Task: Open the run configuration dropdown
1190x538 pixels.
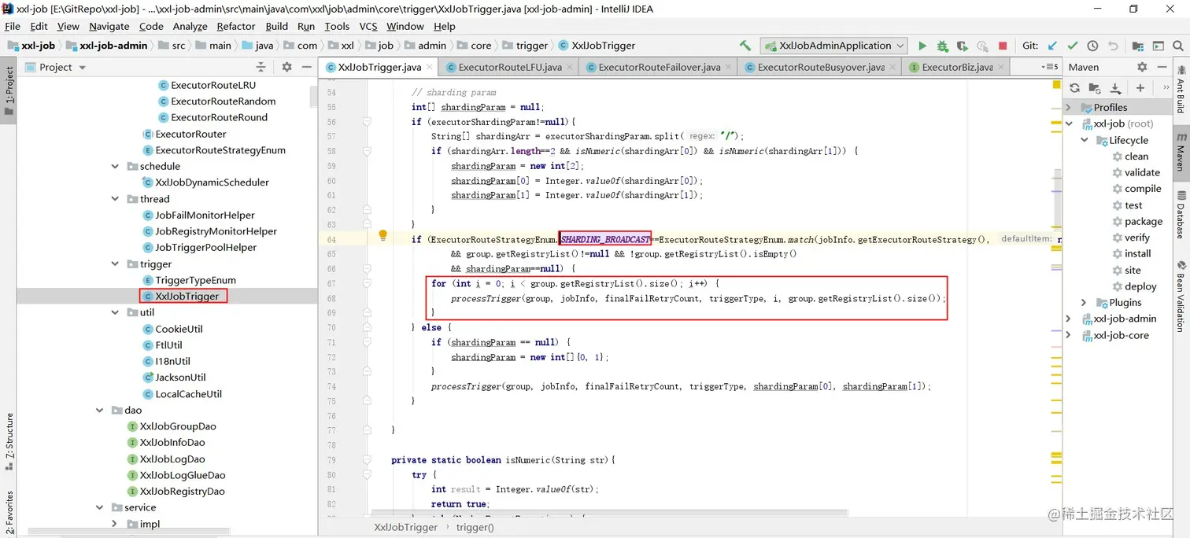Action: click(834, 46)
